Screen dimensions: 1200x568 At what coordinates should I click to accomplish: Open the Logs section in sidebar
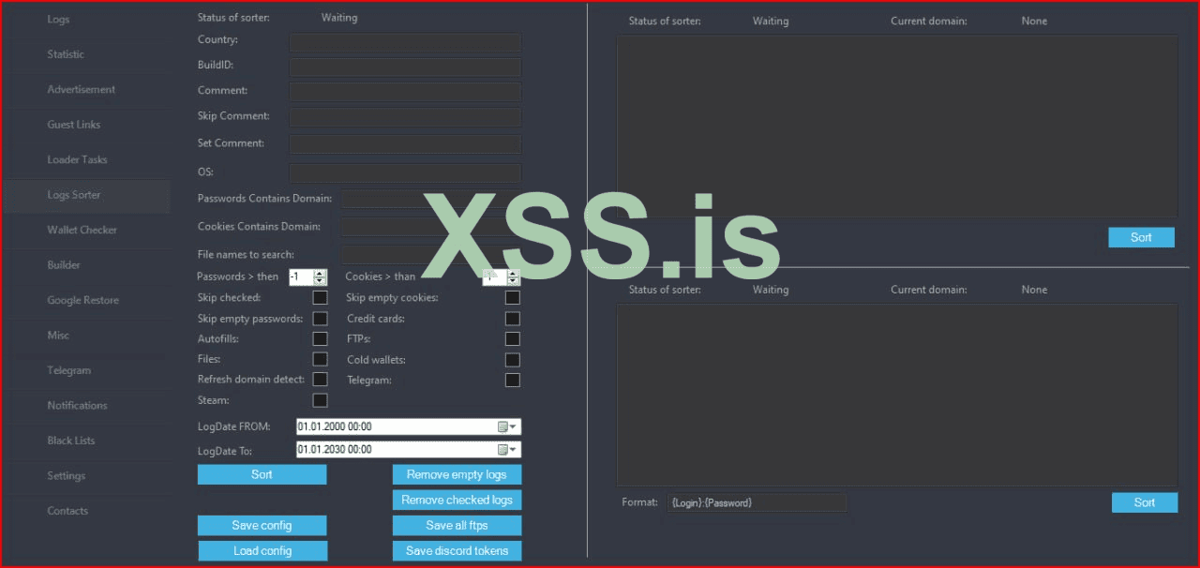point(58,19)
